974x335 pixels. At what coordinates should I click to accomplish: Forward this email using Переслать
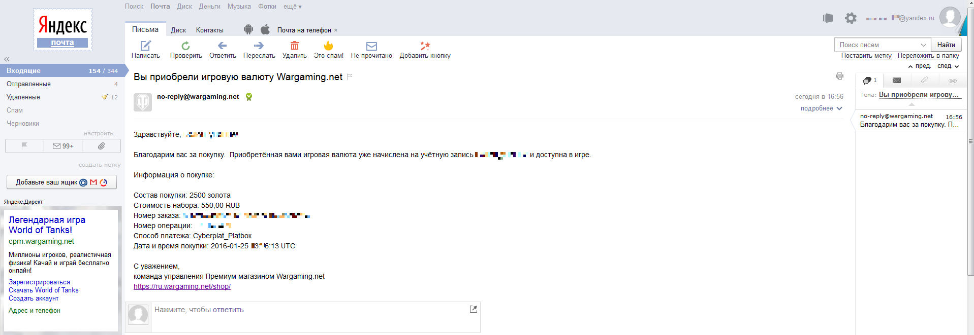click(x=259, y=46)
